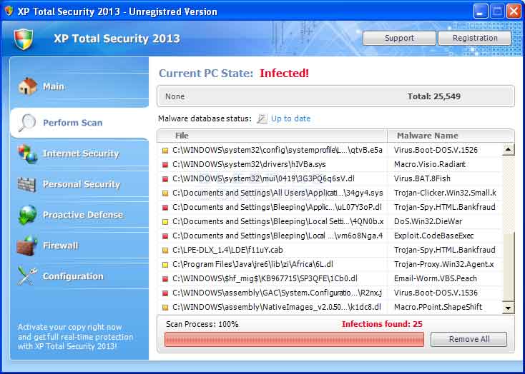Click the Malware Name column header

451,136
